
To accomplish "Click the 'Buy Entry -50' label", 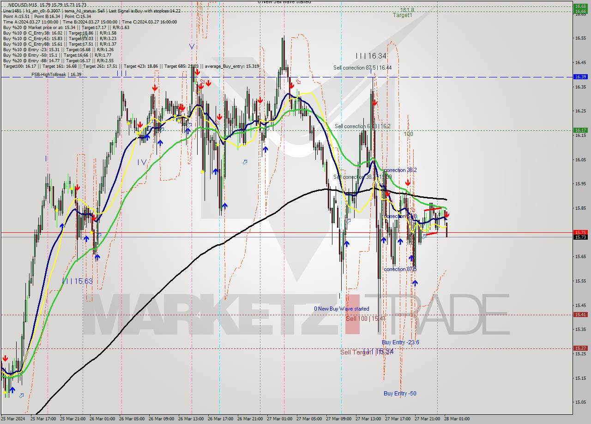I will [x=400, y=394].
